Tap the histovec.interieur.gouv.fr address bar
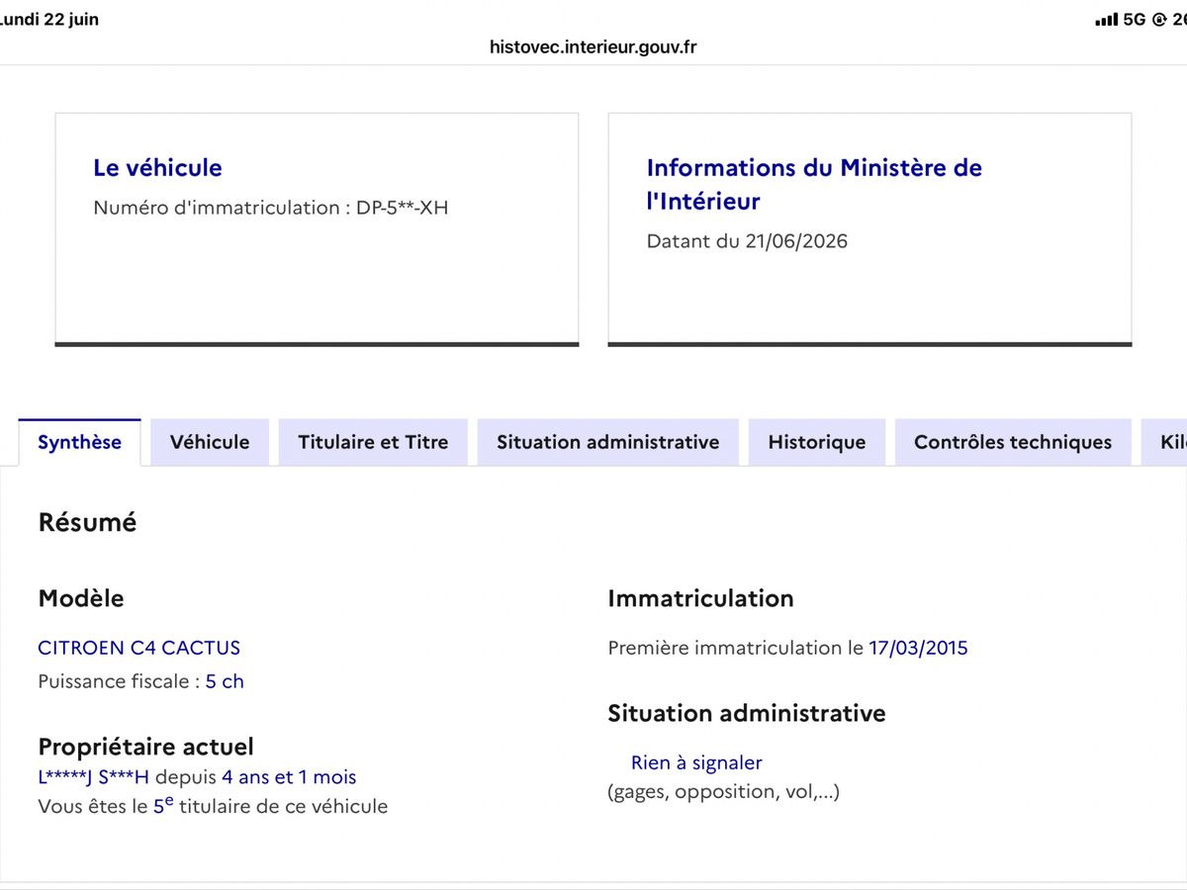The width and height of the screenshot is (1187, 890). point(593,46)
